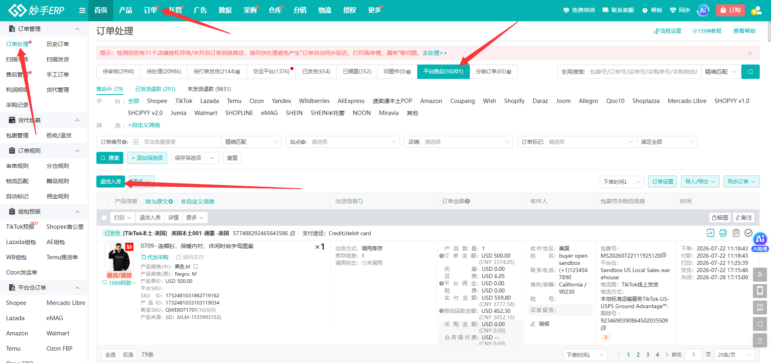Click the floating help book button
Screen dimensions: 771x363
click(x=760, y=307)
